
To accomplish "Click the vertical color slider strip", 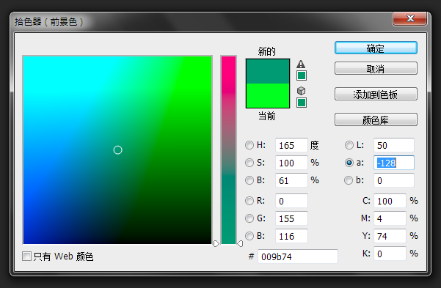I will pyautogui.click(x=228, y=150).
